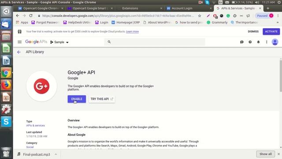This screenshot has height=159, width=282.
Task: Open the Forgot Password bookmark
Action: click(45, 23)
